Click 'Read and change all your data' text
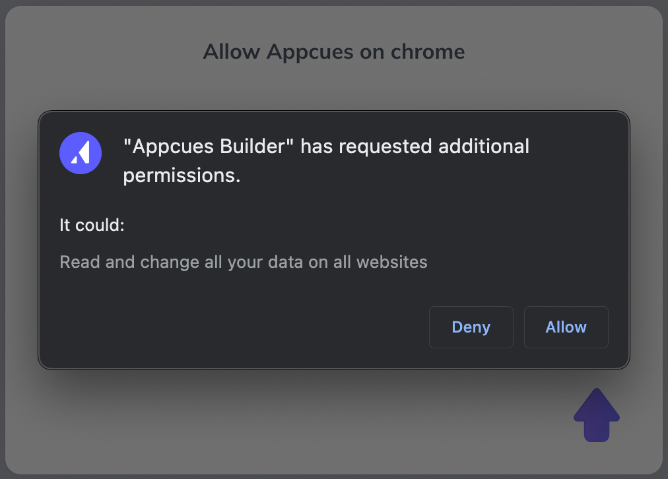The width and height of the screenshot is (668, 479). (x=182, y=263)
